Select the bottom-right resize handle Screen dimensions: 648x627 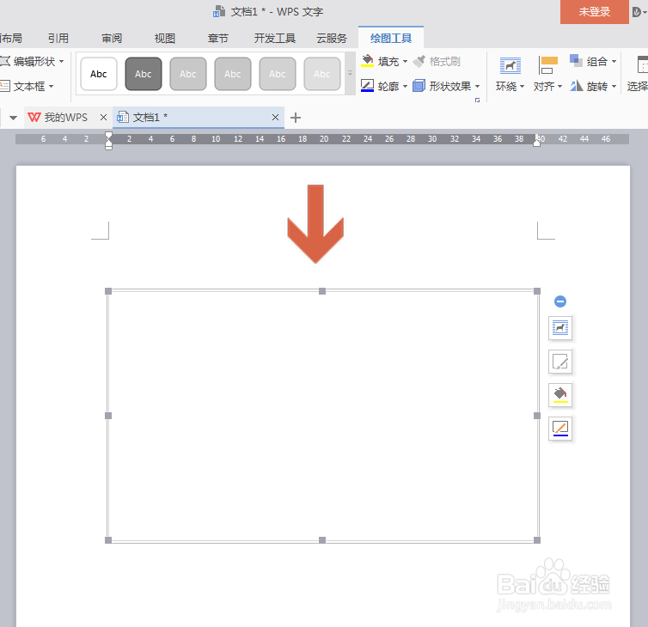pos(537,540)
